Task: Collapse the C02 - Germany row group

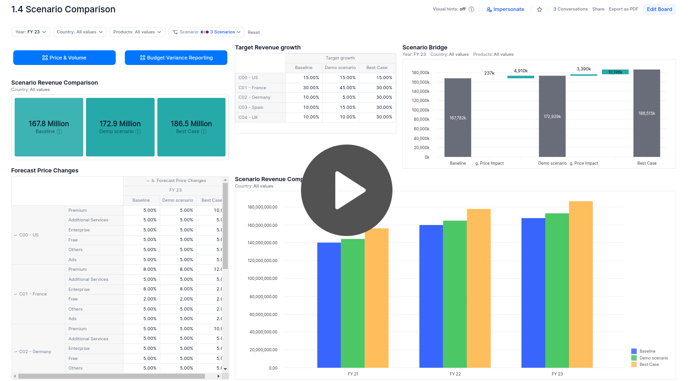Action: point(16,352)
